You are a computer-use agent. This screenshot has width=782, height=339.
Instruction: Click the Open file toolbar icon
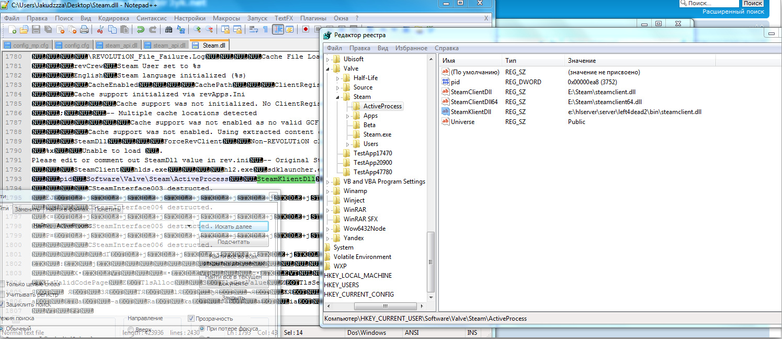(x=24, y=29)
